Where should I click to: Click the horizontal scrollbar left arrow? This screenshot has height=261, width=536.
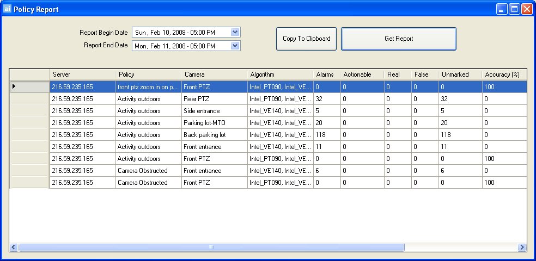[x=14, y=247]
